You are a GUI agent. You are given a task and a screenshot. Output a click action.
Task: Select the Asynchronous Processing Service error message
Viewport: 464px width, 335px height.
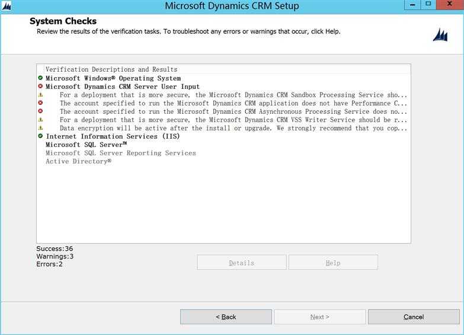(233, 111)
